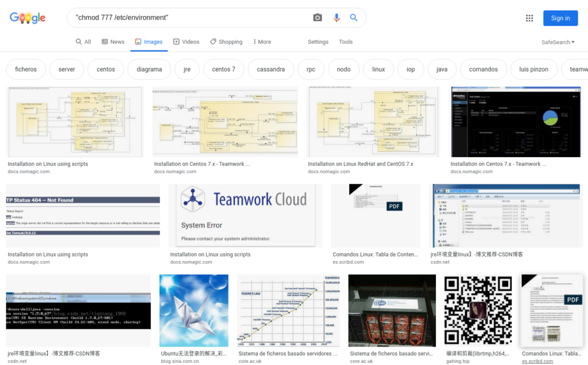The image size is (588, 365).
Task: Open 'Ubuntu无法登录的解决' result link
Action: 194,354
